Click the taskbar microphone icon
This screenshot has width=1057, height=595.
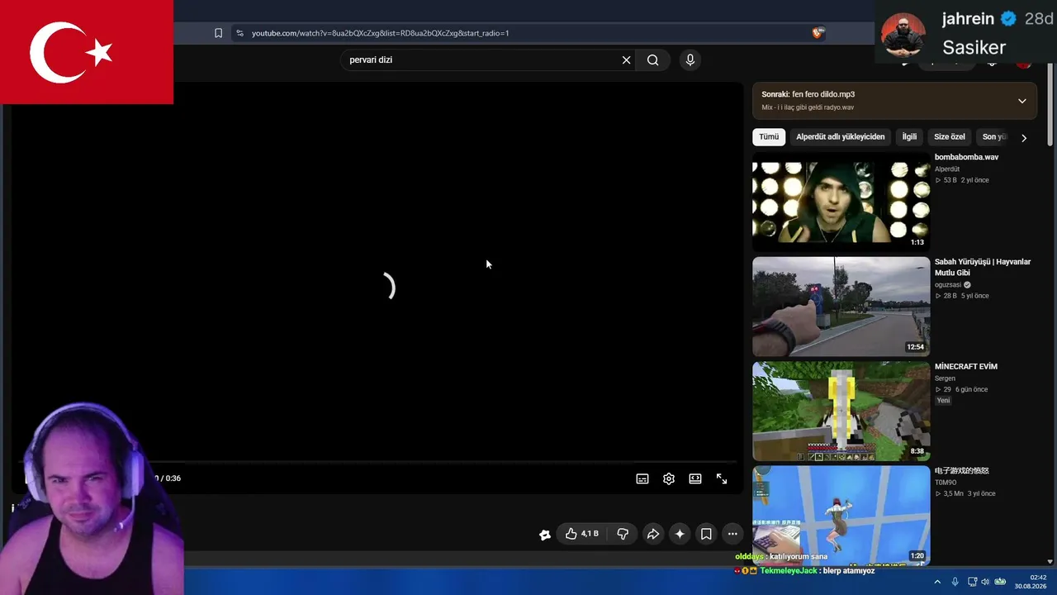click(x=955, y=582)
